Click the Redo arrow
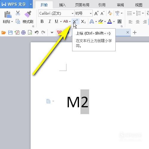 (43, 32)
